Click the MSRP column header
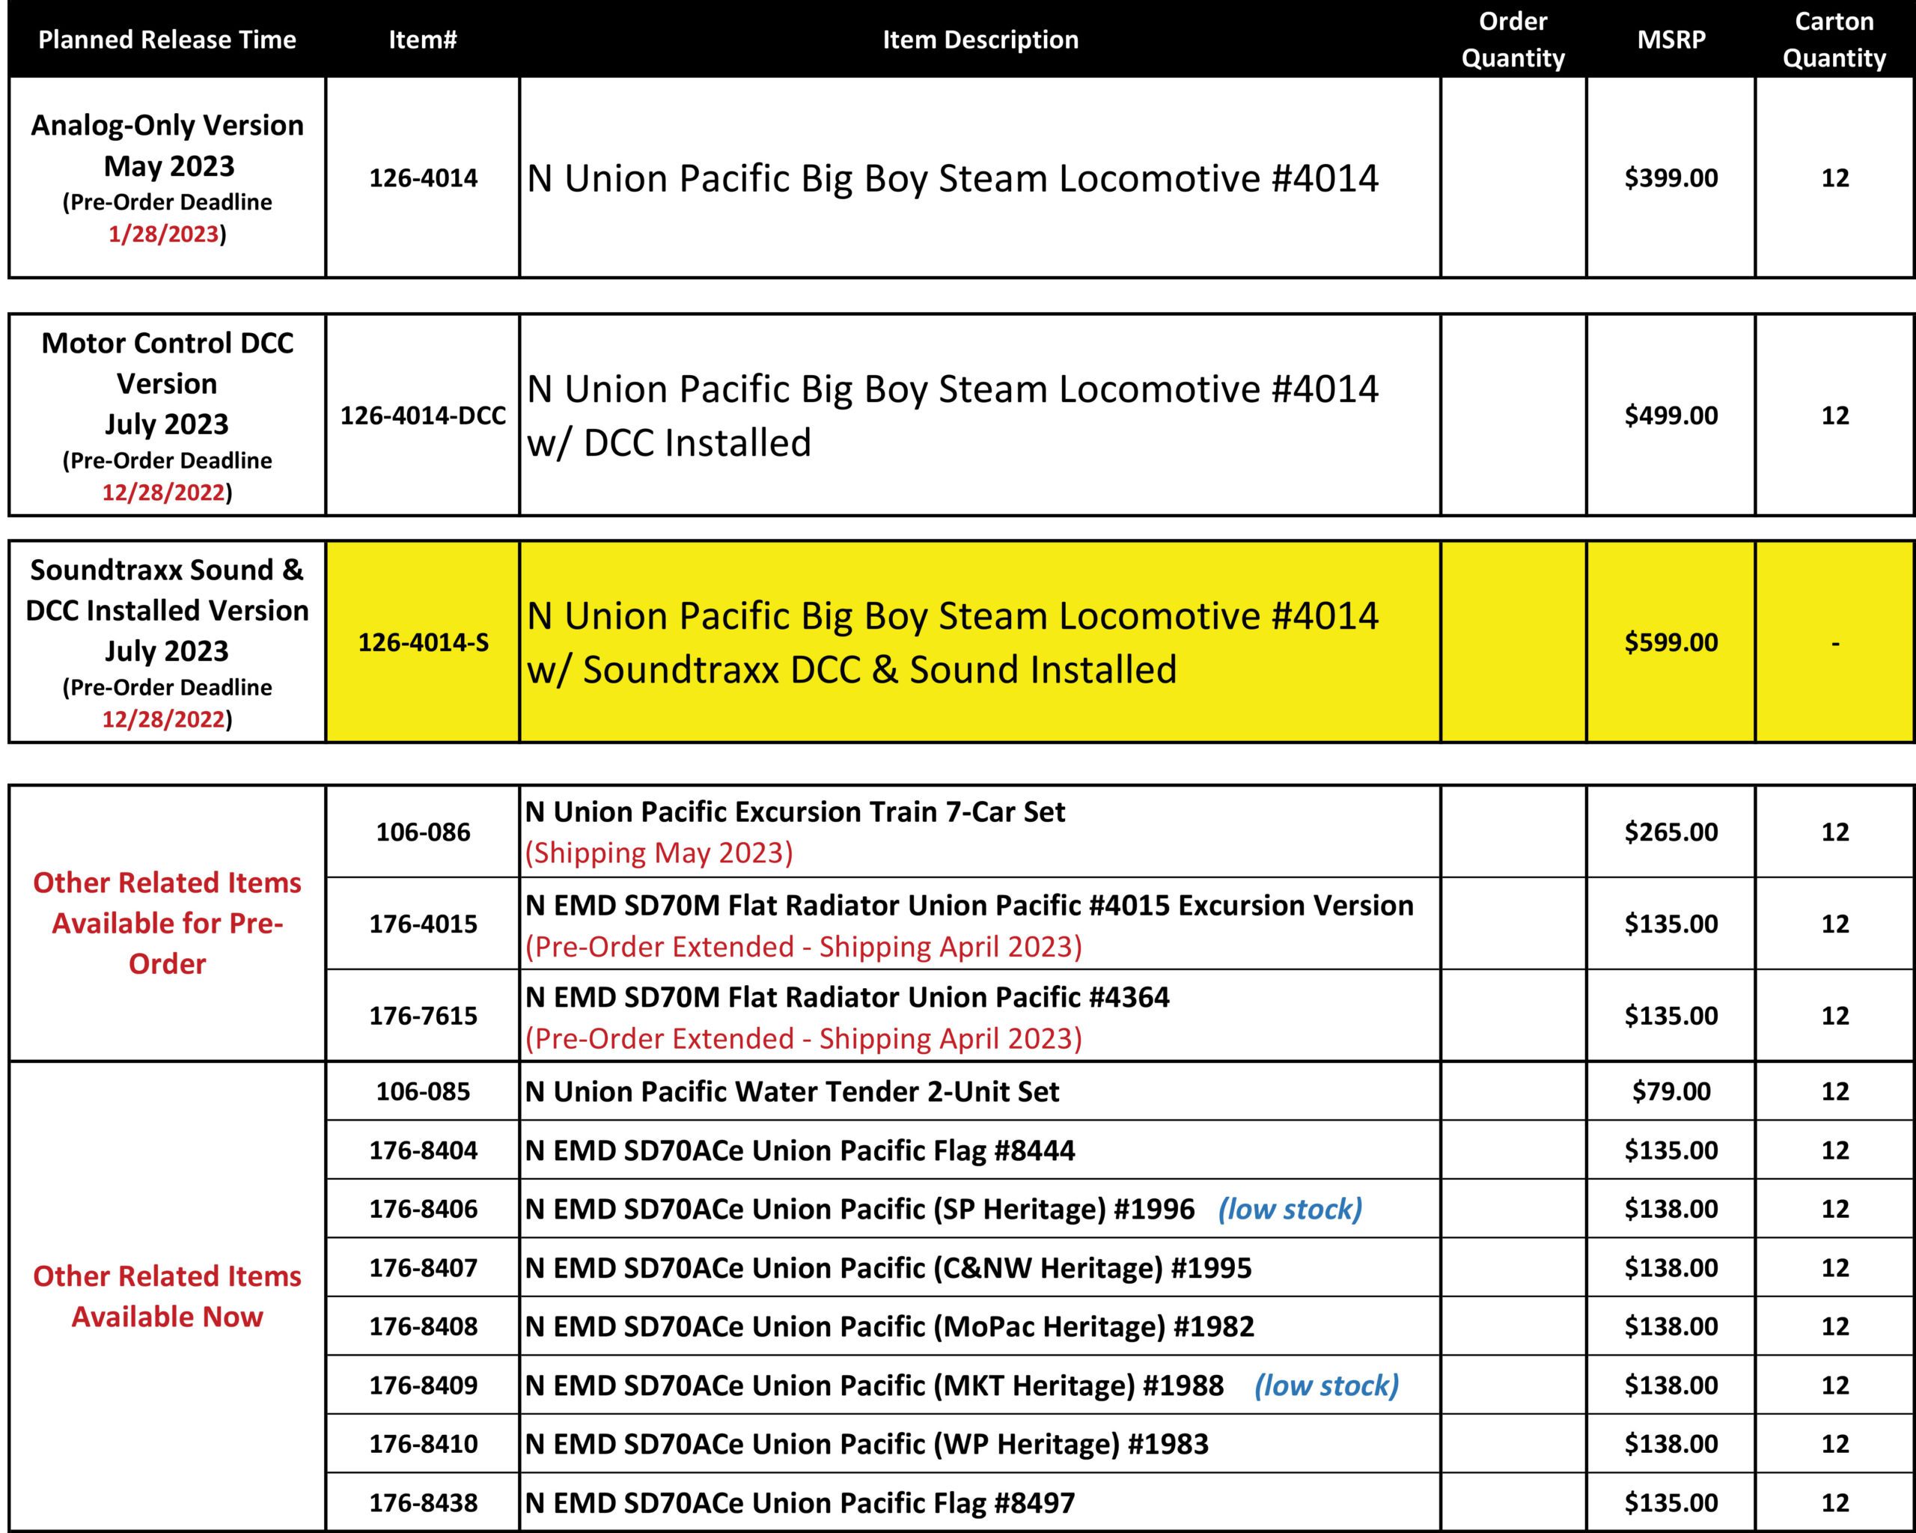Screen dimensions: 1916x1533 1671,40
